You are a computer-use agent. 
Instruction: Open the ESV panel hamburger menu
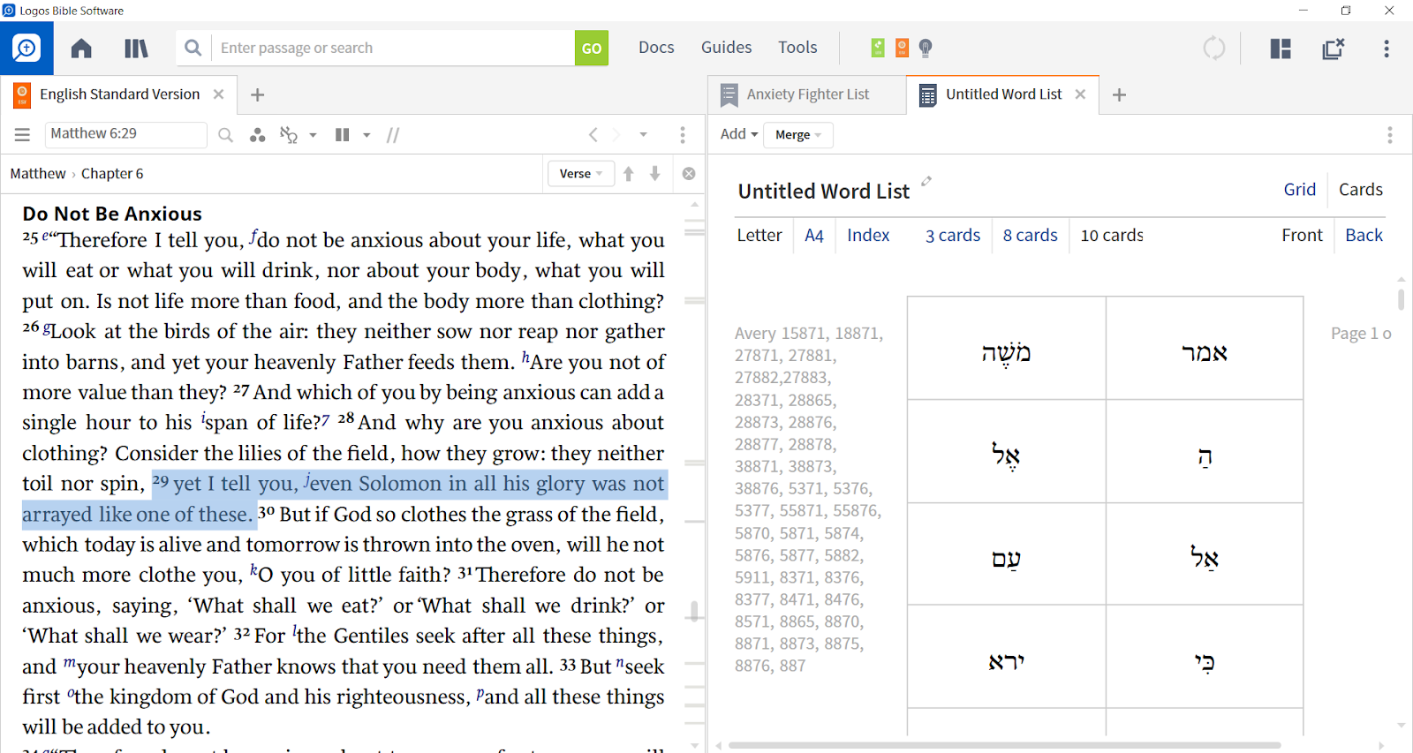[x=22, y=134]
